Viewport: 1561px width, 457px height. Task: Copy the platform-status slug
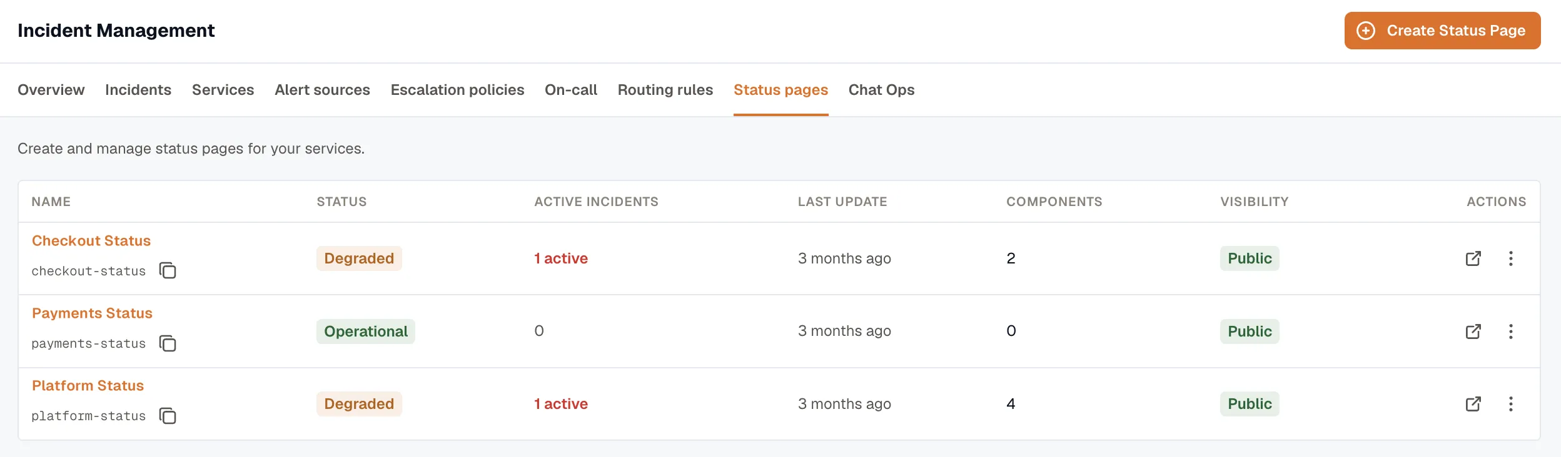coord(168,416)
